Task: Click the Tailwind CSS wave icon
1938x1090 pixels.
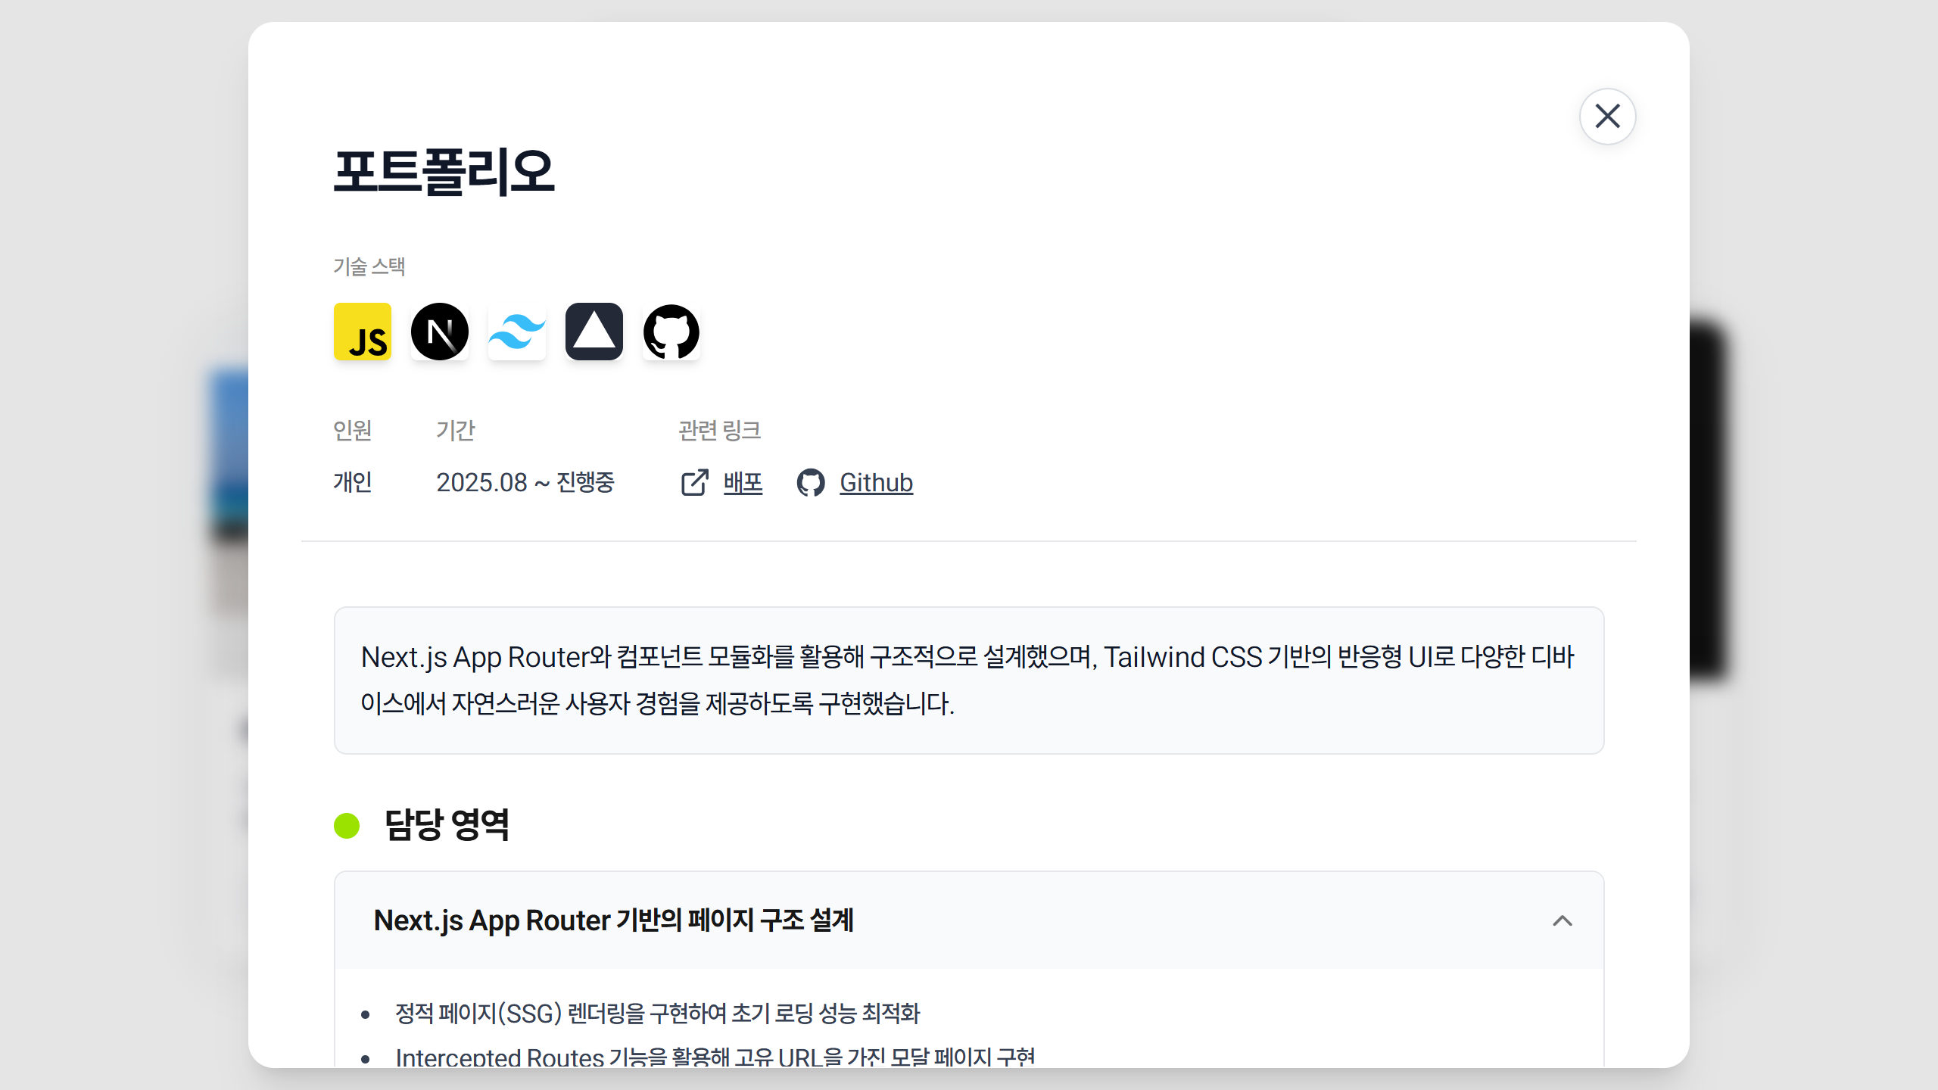Action: [517, 332]
